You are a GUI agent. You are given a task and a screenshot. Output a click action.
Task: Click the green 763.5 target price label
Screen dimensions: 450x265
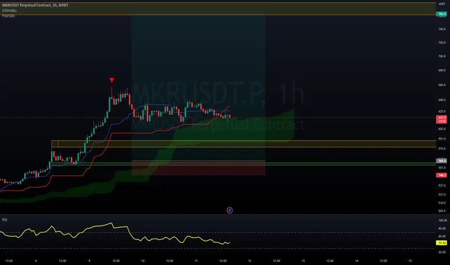[x=441, y=14]
